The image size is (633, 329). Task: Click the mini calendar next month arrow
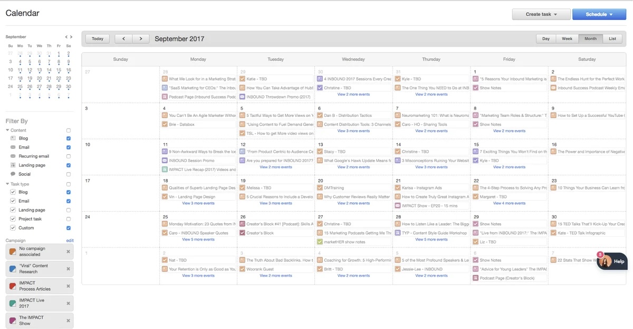[71, 37]
